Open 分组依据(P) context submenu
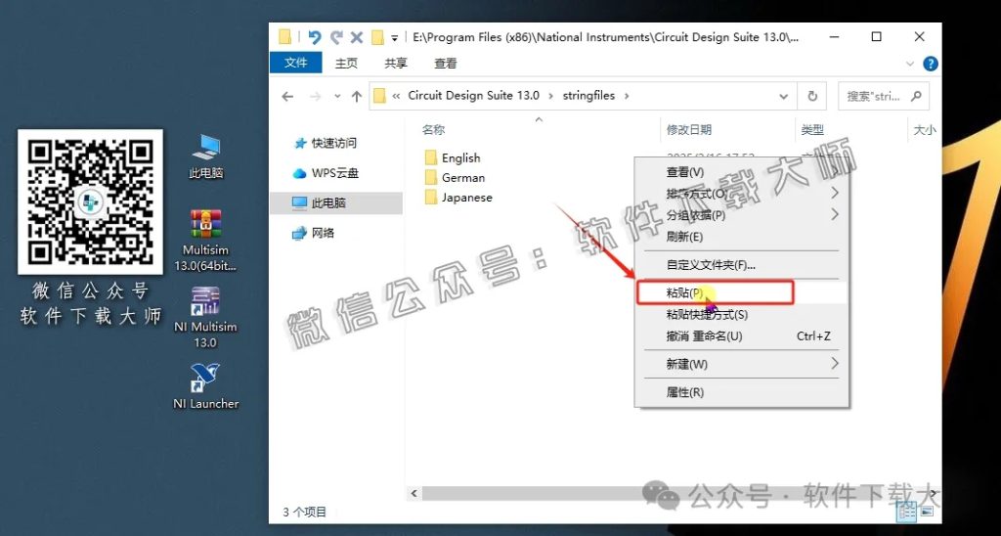Viewport: 1001px width, 536px height. point(741,215)
